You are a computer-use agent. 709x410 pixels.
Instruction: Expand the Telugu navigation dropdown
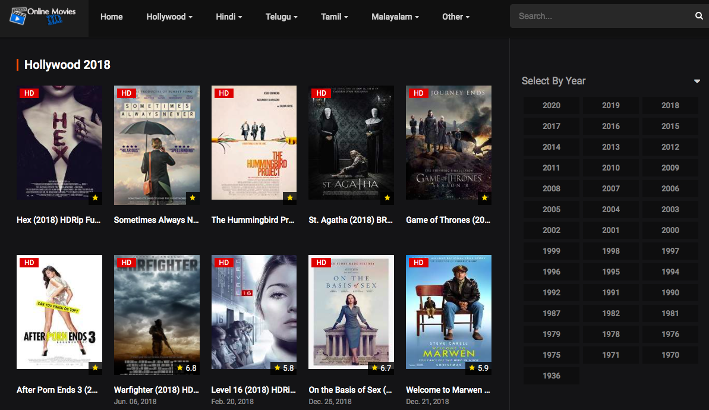click(281, 17)
